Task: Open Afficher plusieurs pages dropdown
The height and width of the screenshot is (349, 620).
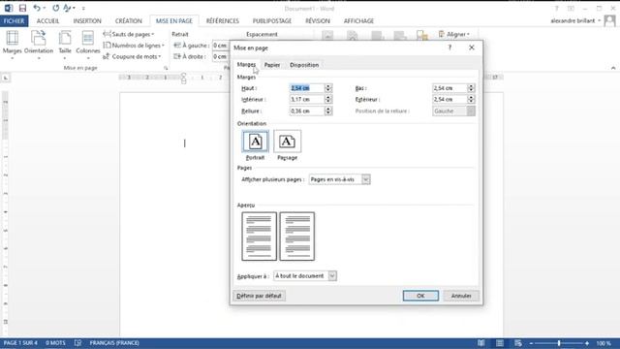Action: tap(339, 179)
